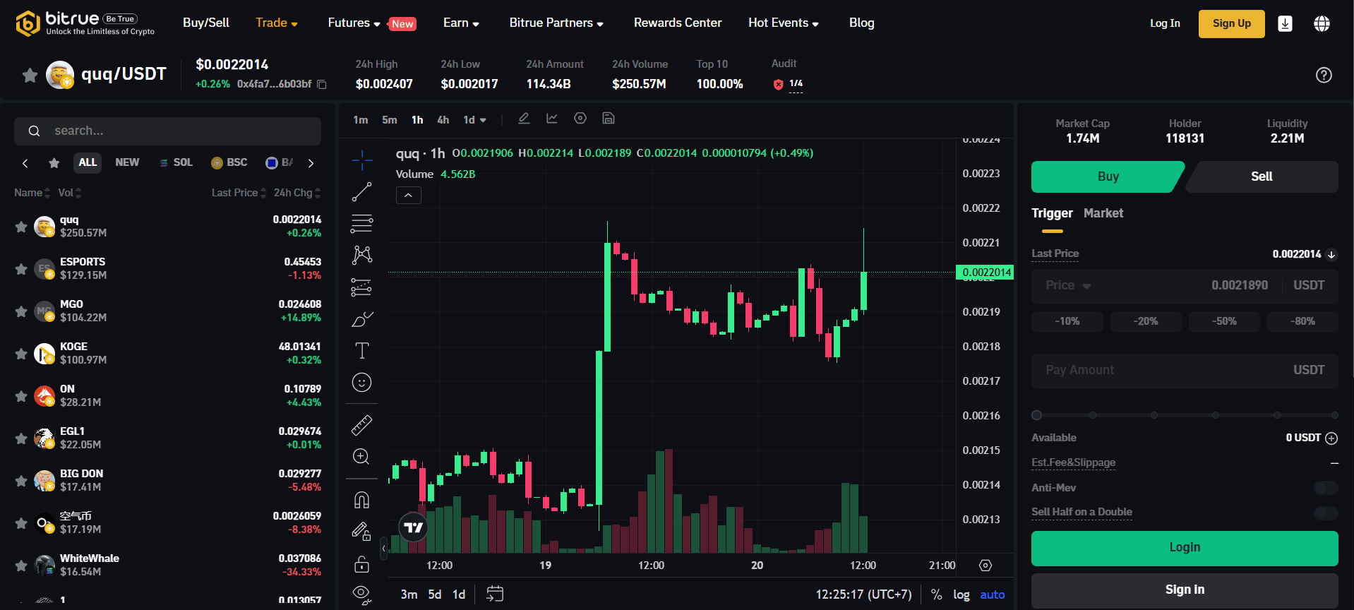Show the NEW tokens tab

coord(127,163)
